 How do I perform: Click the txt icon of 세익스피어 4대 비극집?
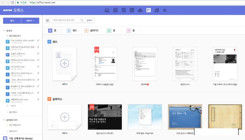[x=8, y=75]
